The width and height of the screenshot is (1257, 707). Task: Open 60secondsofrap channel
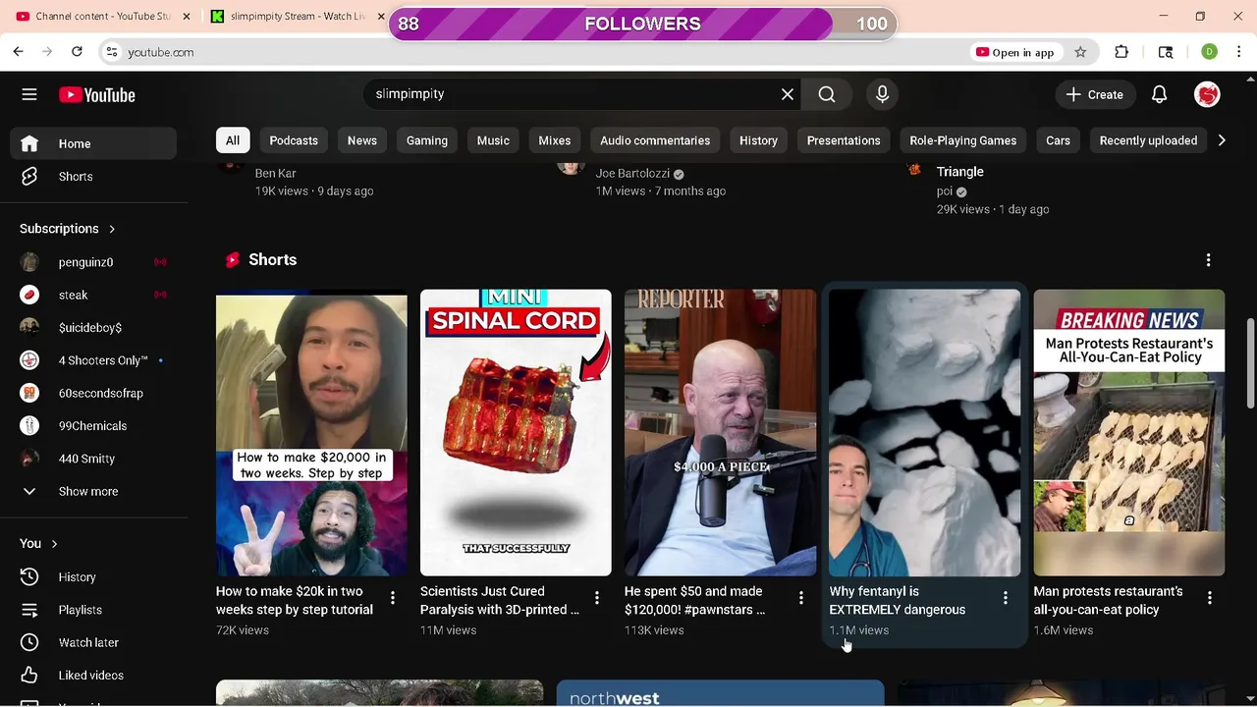coord(93,393)
